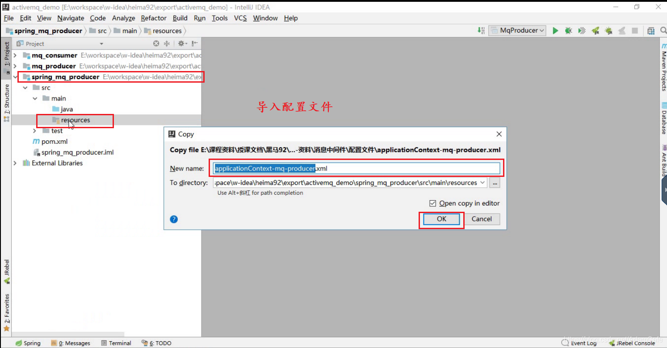This screenshot has width=667, height=348.
Task: Launch JRebel debug bug icon
Action: click(608, 30)
